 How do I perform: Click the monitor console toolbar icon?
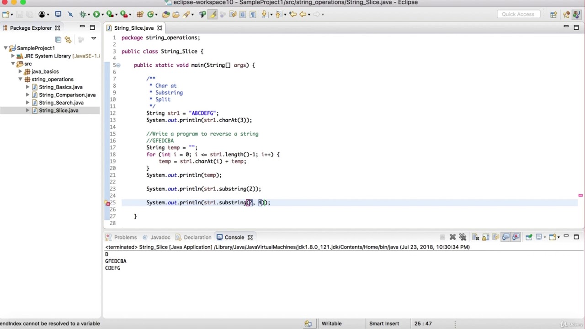(x=58, y=14)
